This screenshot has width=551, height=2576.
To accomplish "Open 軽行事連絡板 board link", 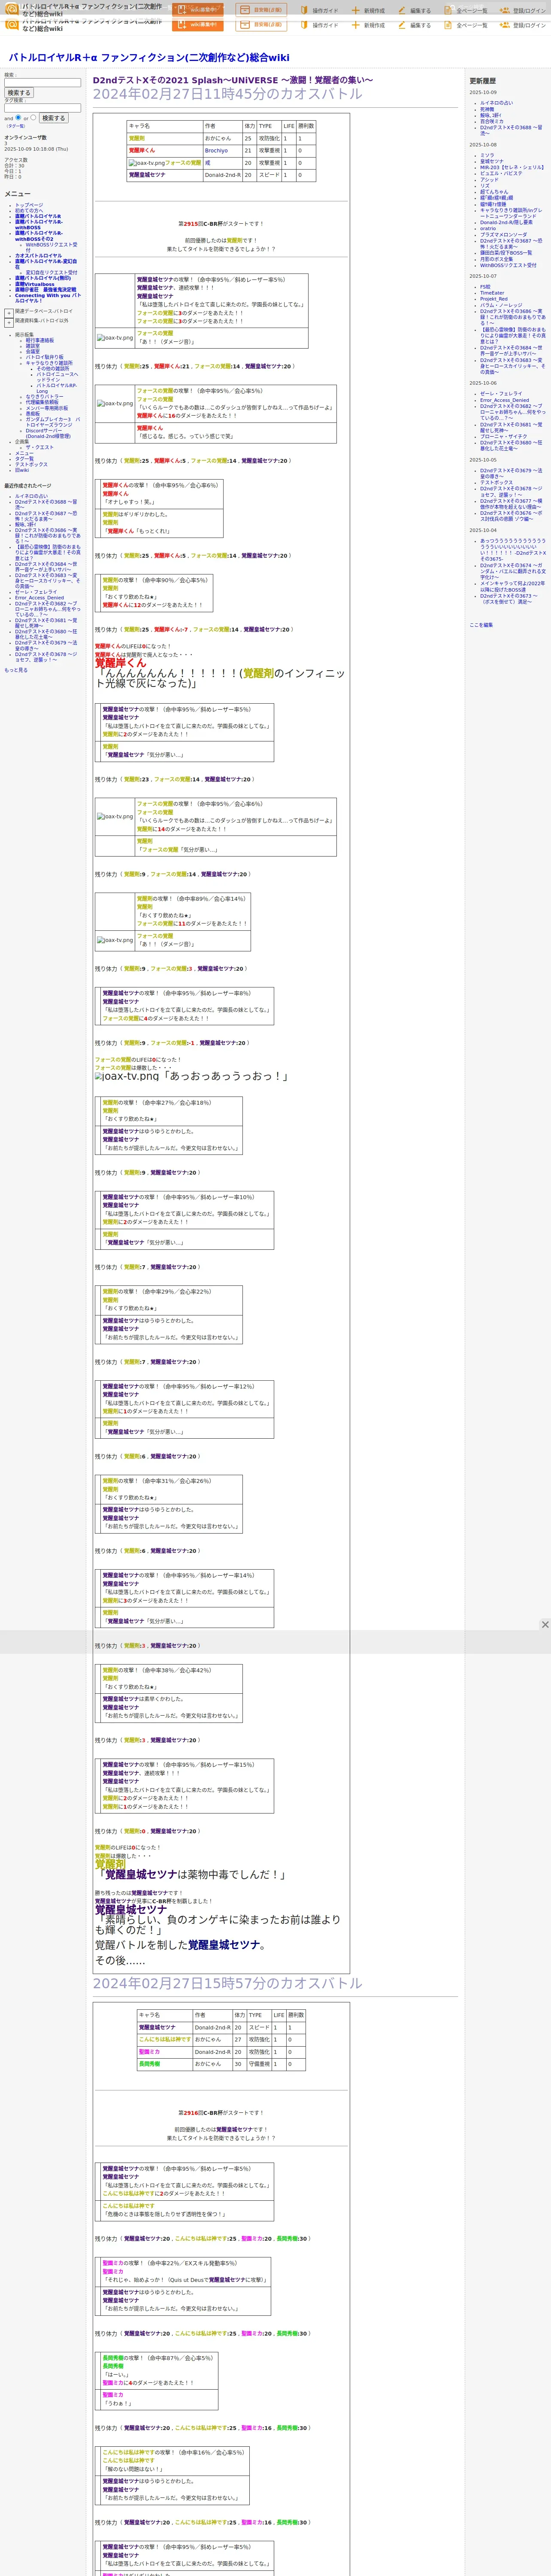I will (x=40, y=340).
